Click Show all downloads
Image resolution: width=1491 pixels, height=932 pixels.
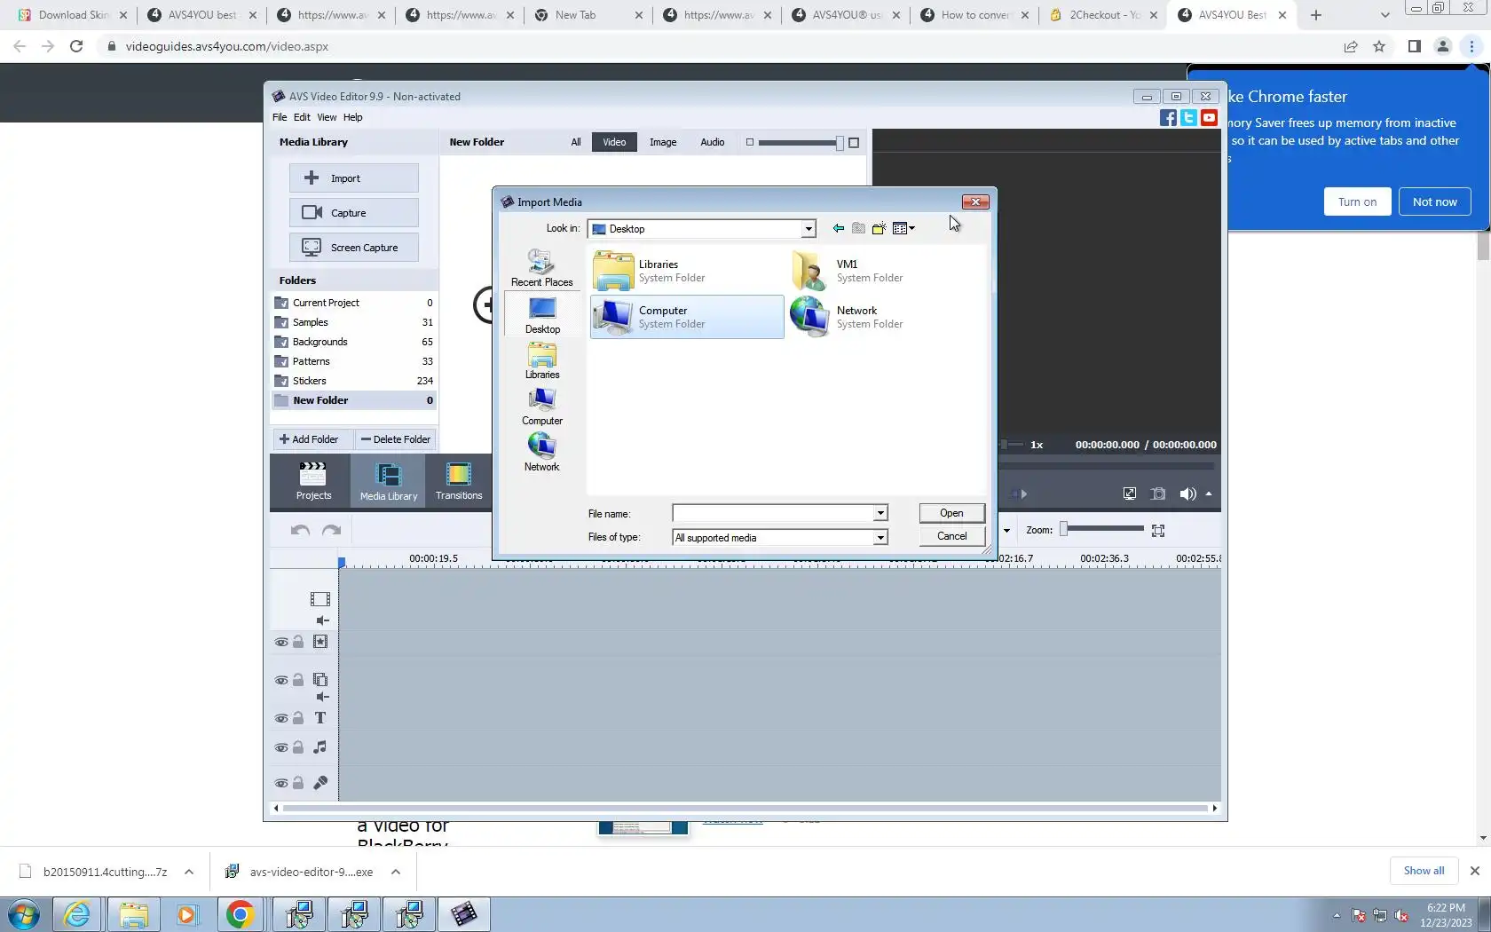tap(1424, 871)
